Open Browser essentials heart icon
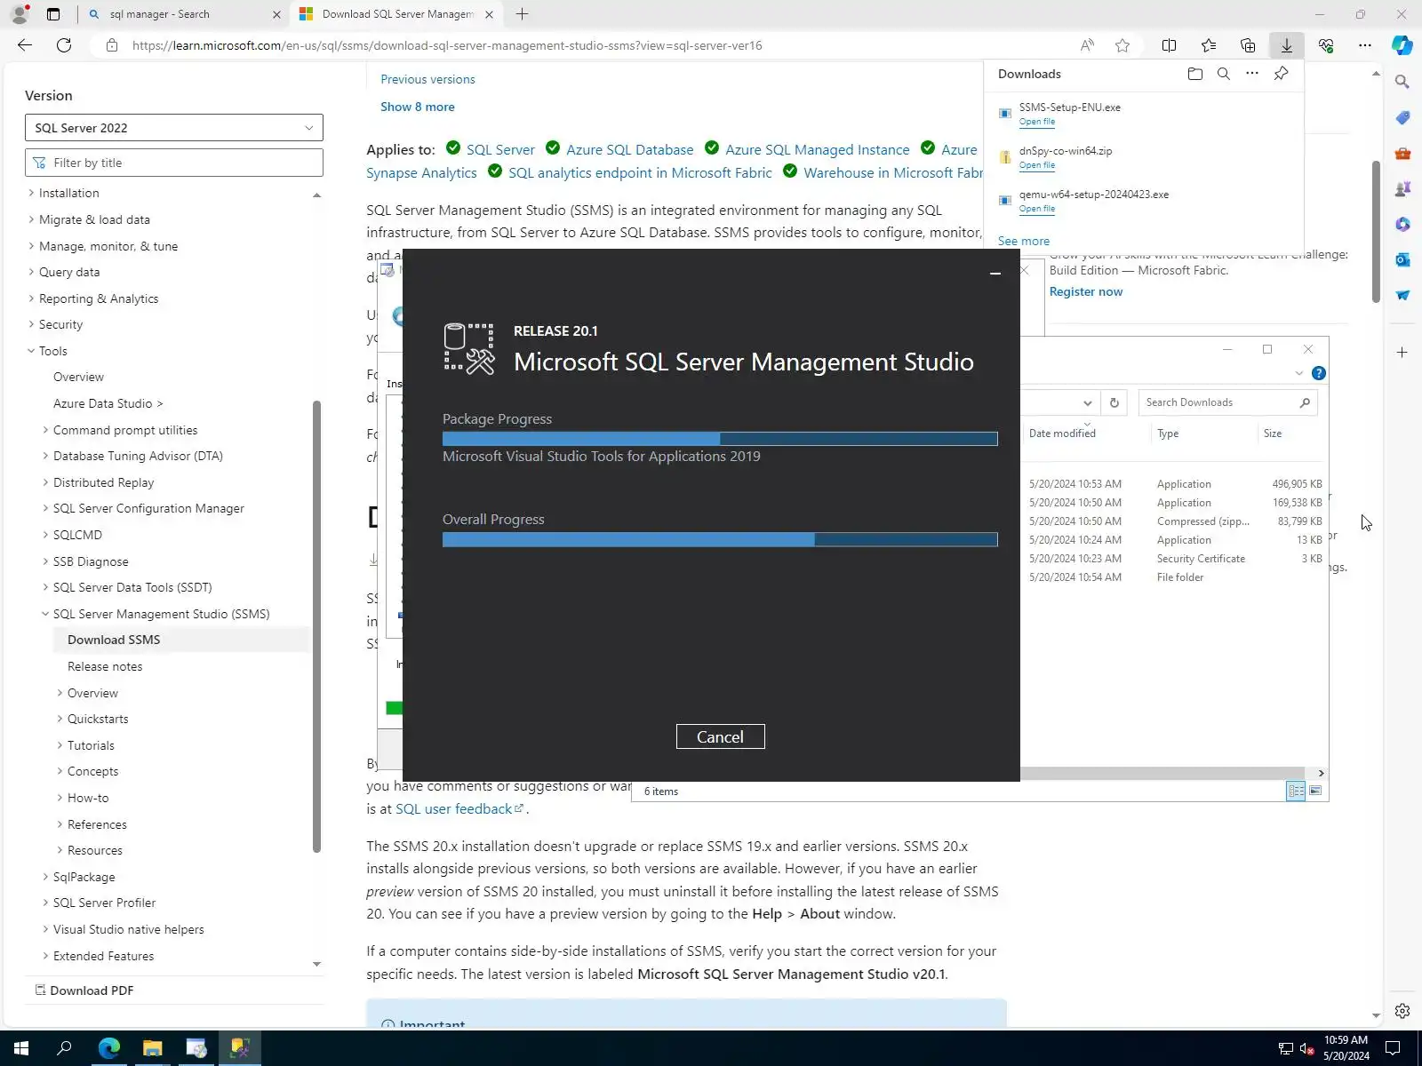The height and width of the screenshot is (1066, 1422). [x=1326, y=45]
